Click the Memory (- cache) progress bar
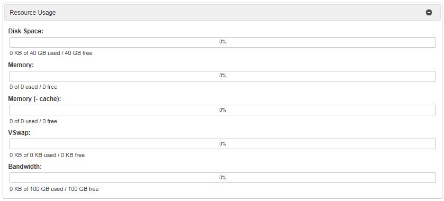 223,110
